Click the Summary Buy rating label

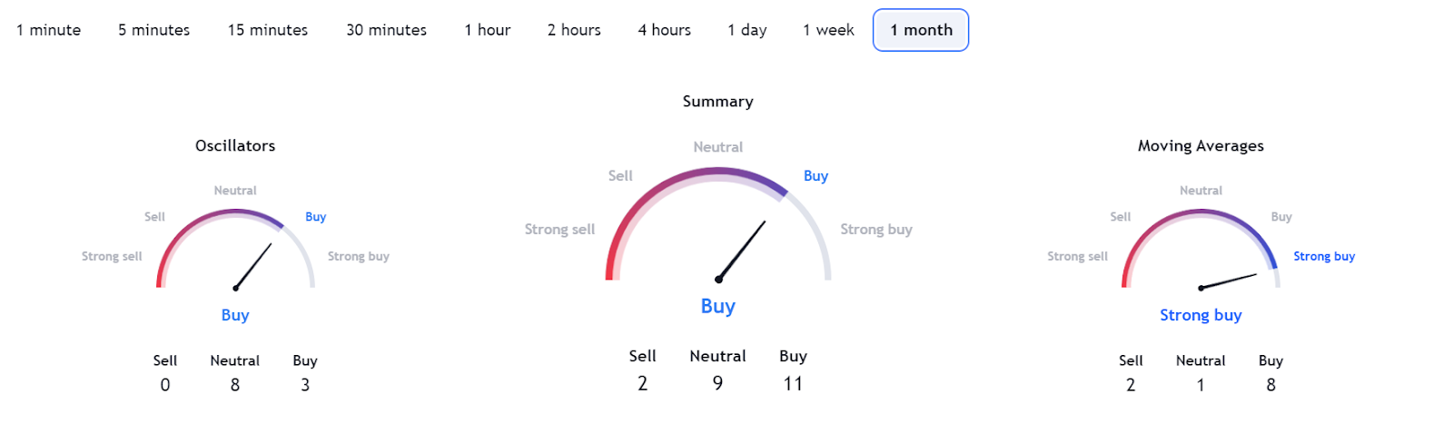[717, 306]
